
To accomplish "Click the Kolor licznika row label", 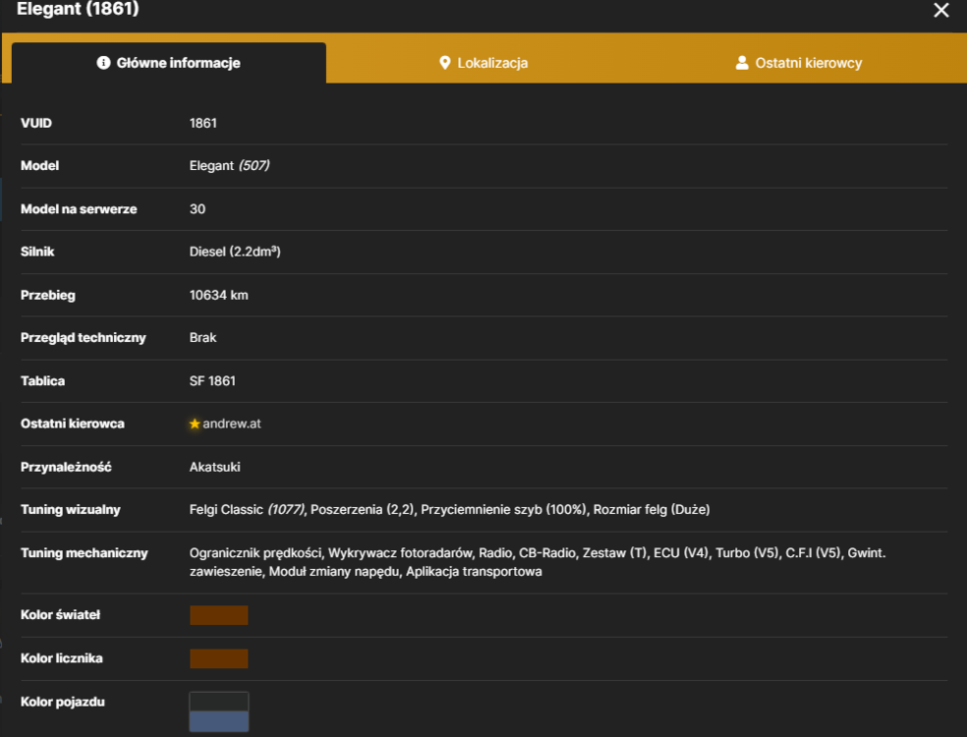I will (x=62, y=658).
